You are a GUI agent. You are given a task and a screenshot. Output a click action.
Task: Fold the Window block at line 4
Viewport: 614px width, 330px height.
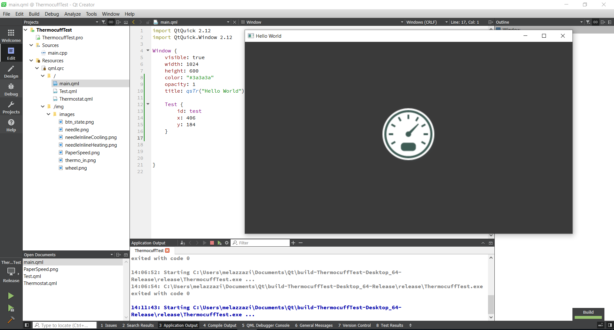click(x=148, y=50)
